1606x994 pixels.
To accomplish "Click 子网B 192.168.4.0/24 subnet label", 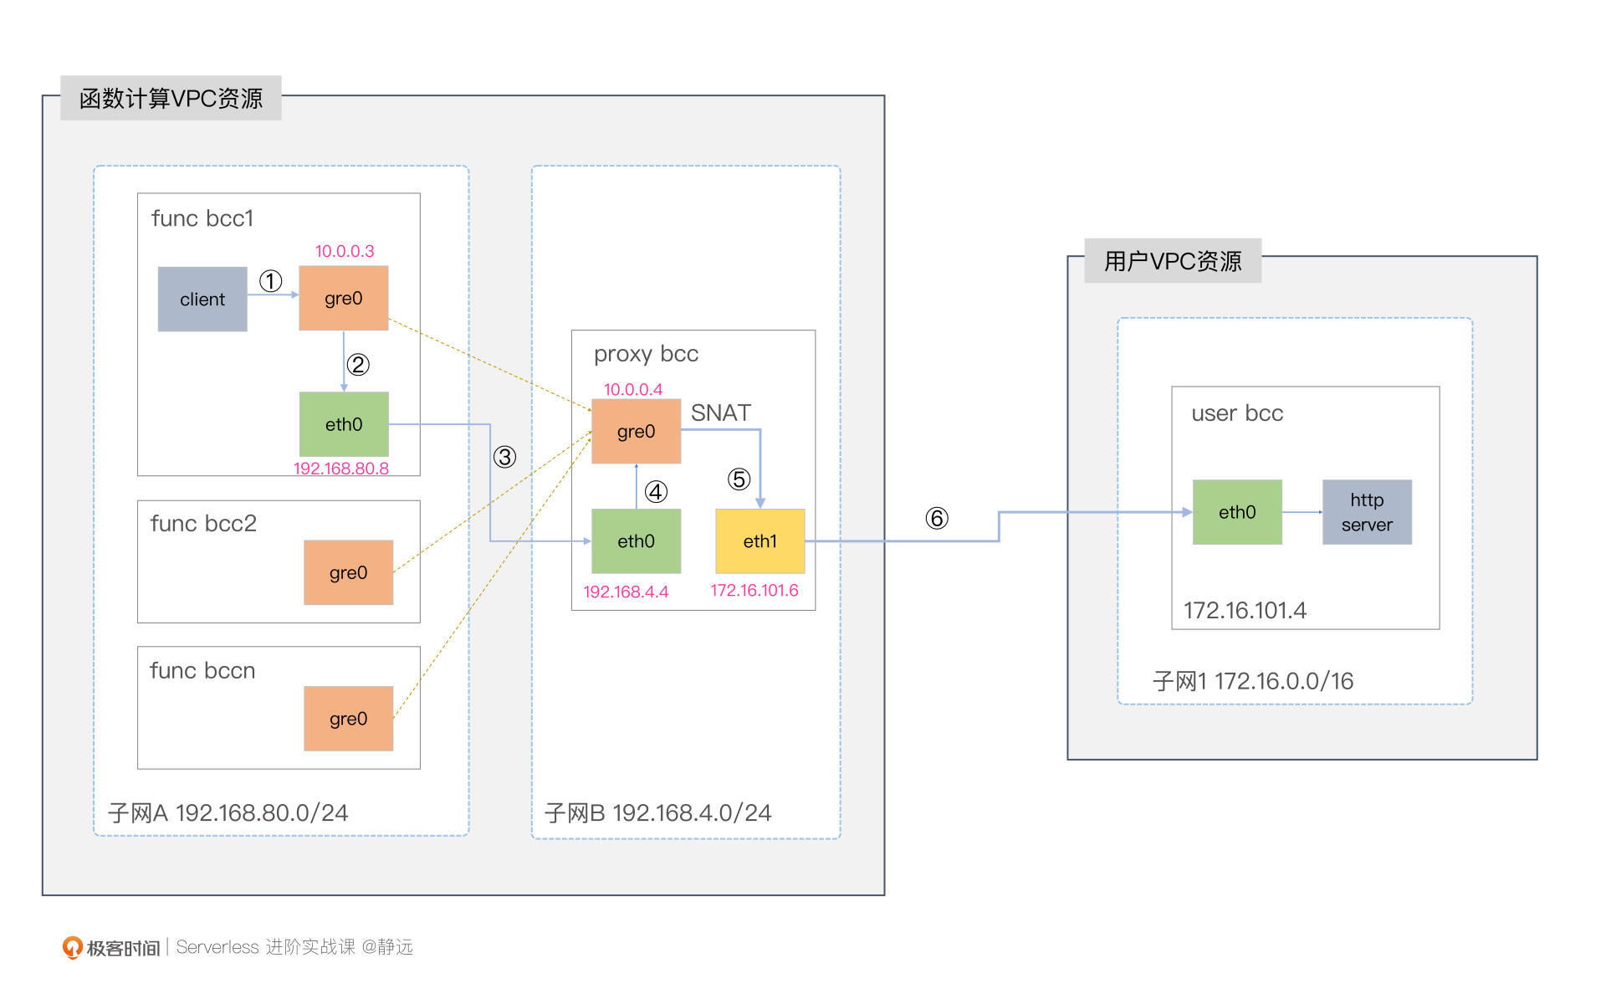I will (657, 812).
